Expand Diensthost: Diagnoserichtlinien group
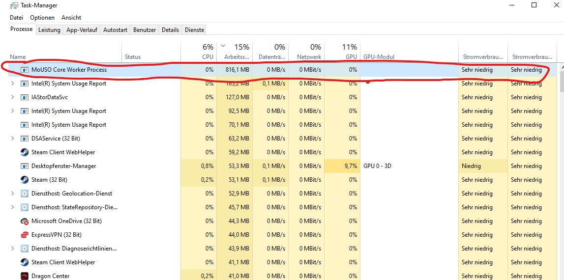 coord(13,249)
